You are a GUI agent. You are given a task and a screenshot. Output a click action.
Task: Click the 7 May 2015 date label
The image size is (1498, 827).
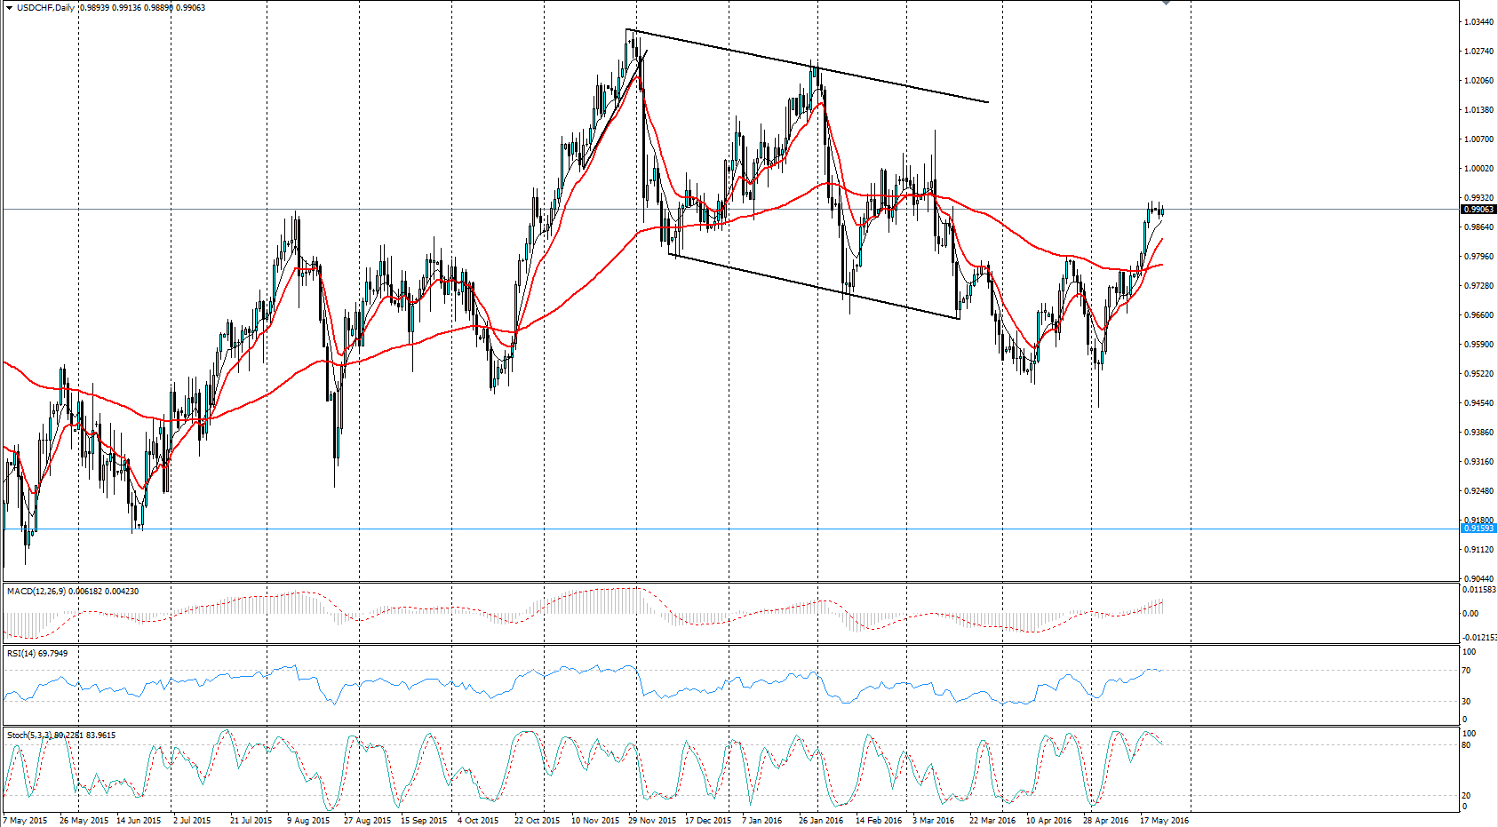point(26,820)
